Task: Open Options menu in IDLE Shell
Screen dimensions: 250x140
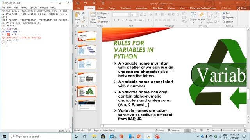Action: 33,7
